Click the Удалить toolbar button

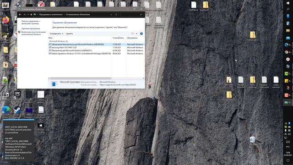coord(69,33)
